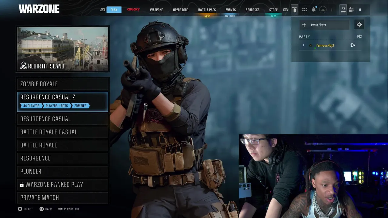The image size is (388, 218).
Task: Select the Battle Royale mode
Action: click(x=63, y=145)
